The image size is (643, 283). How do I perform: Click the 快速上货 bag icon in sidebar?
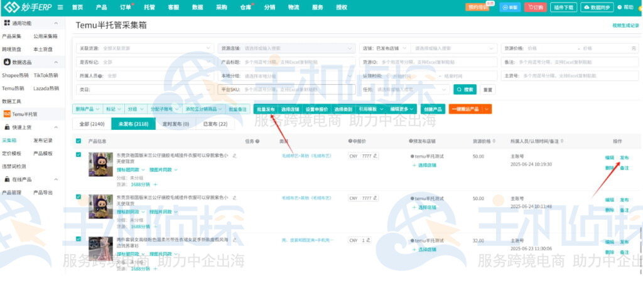click(6, 127)
